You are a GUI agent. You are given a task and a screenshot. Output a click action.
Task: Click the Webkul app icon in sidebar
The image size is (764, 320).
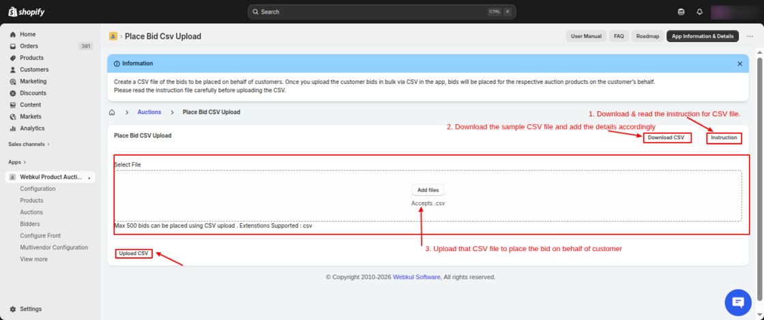(13, 177)
